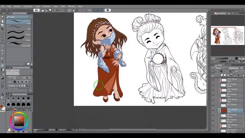Click the canvas vertical scrollbar
The width and height of the screenshot is (245, 138).
(x=207, y=71)
